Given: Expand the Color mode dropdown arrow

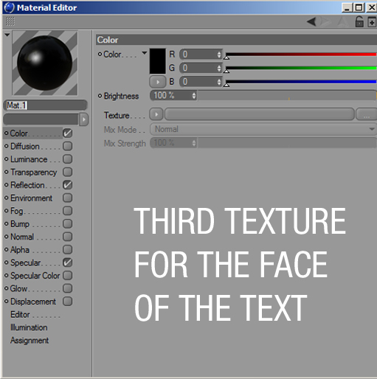Looking at the screenshot, I should (145, 53).
